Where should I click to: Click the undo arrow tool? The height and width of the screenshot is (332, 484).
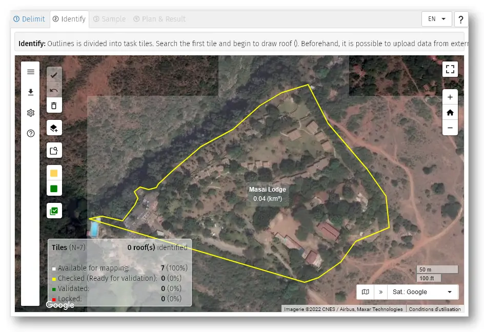[54, 90]
